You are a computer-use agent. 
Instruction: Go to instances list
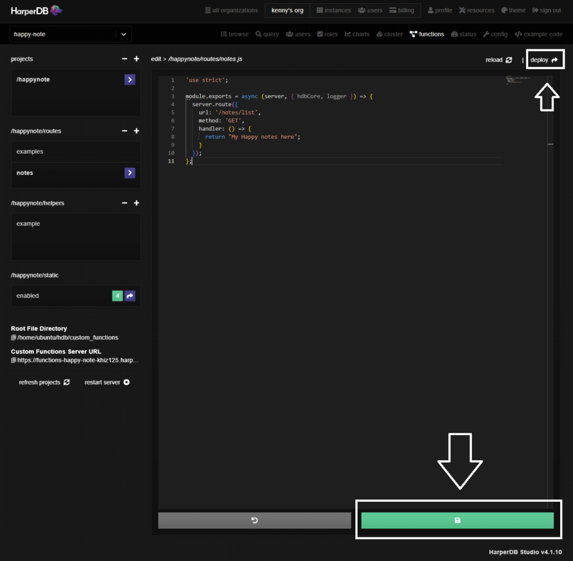coord(334,10)
